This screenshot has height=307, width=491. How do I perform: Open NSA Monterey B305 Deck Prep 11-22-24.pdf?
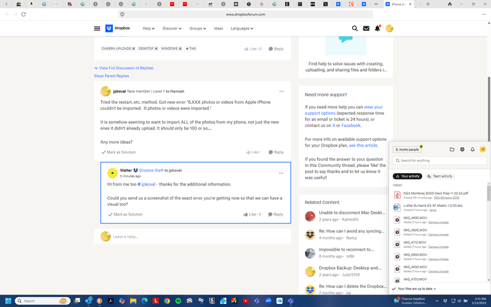pos(436,193)
